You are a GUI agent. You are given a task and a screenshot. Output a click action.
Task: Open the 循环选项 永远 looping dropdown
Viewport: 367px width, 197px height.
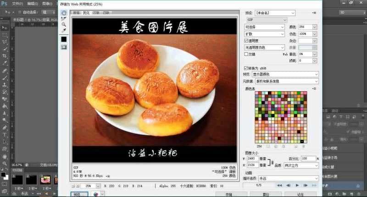[x=289, y=178]
